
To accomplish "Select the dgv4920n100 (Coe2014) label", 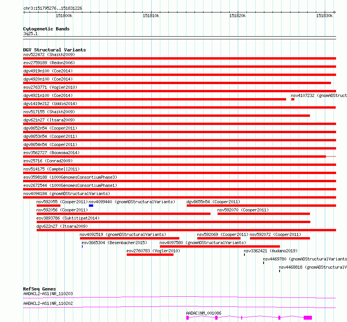I will 48,79.
